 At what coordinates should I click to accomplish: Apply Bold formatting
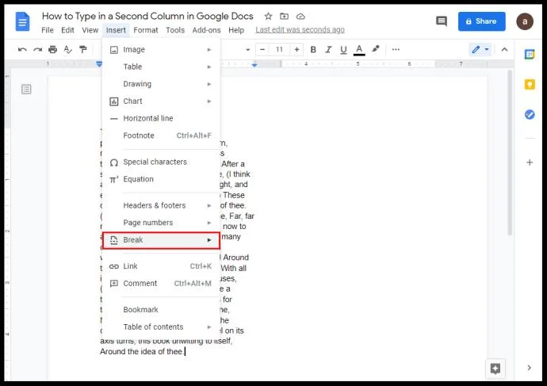click(x=313, y=49)
